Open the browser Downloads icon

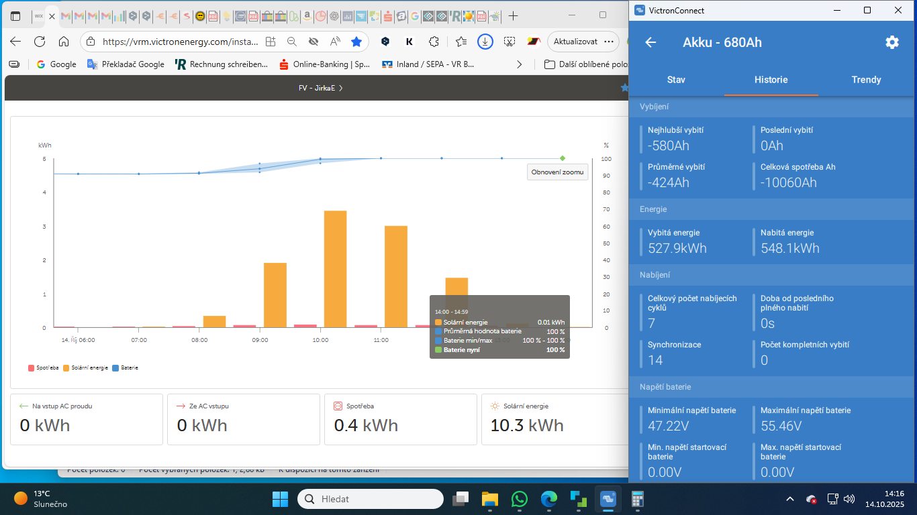point(485,42)
